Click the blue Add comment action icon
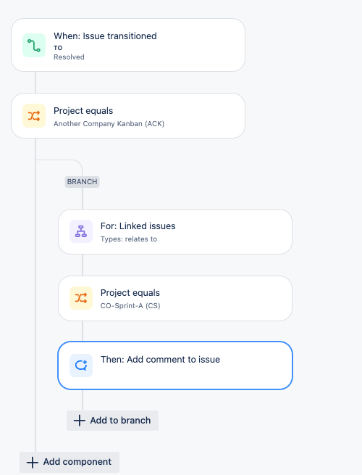Screen dimensions: 362x475 (81, 365)
